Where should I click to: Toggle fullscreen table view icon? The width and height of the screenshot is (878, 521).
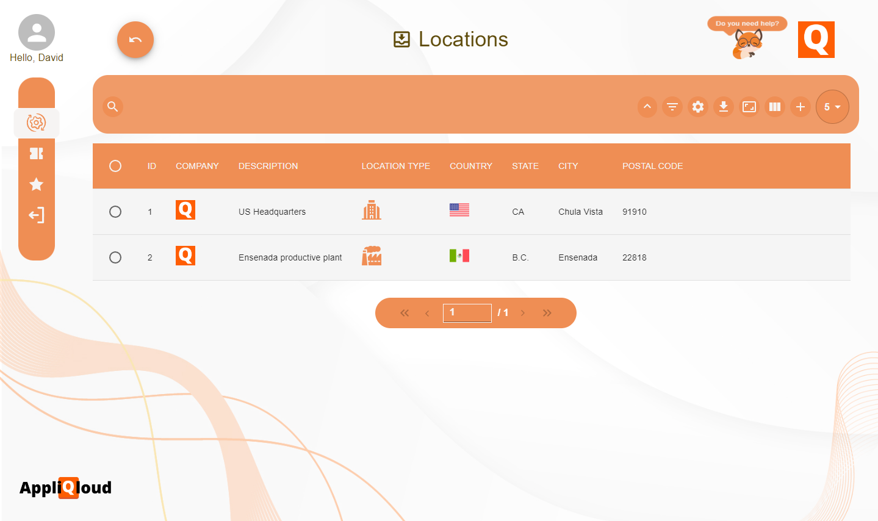pos(749,107)
